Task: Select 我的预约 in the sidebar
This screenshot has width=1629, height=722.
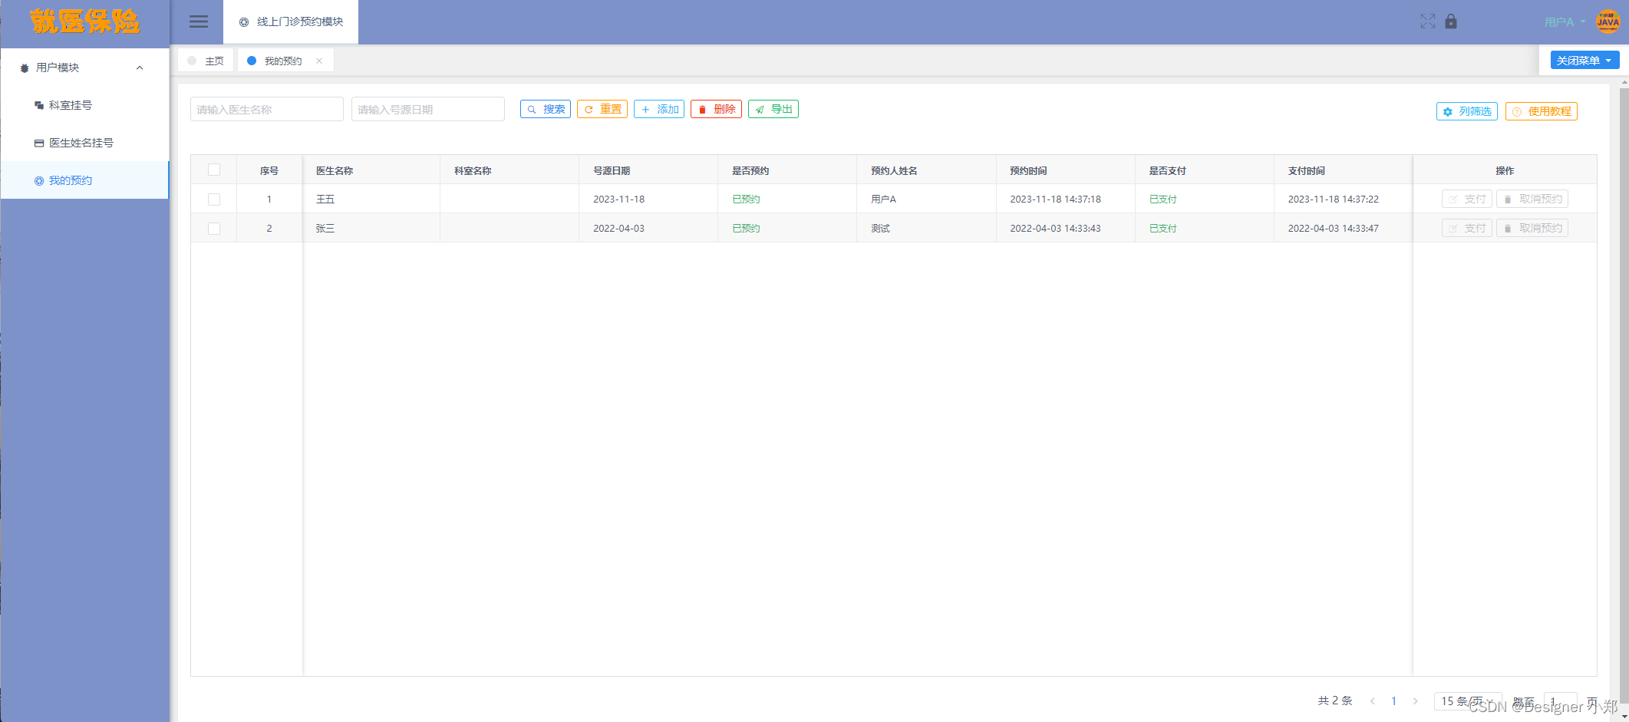Action: (x=84, y=180)
